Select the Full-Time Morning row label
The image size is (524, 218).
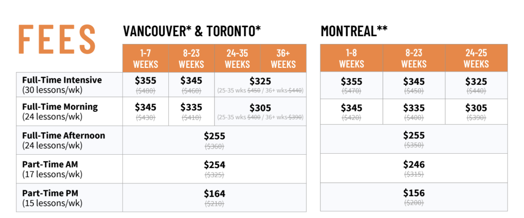pos(60,111)
